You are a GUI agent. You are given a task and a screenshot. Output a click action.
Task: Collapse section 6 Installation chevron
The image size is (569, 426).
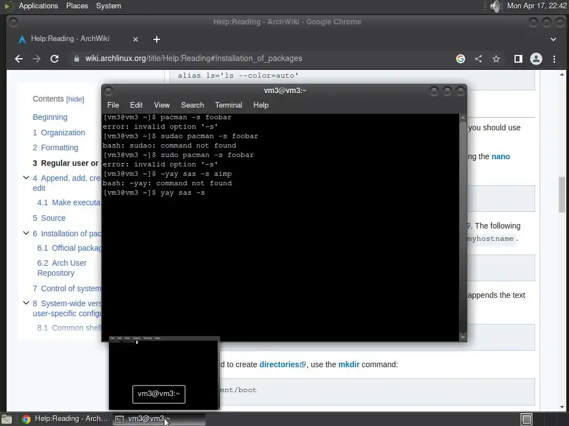point(26,233)
